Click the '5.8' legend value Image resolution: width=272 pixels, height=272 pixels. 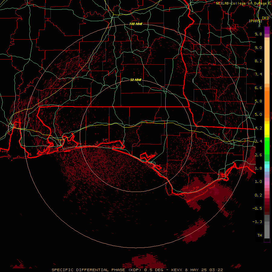258,101
